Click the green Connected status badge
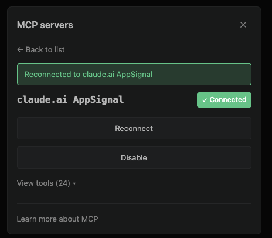Viewport: 272px width, 238px height. tap(224, 100)
